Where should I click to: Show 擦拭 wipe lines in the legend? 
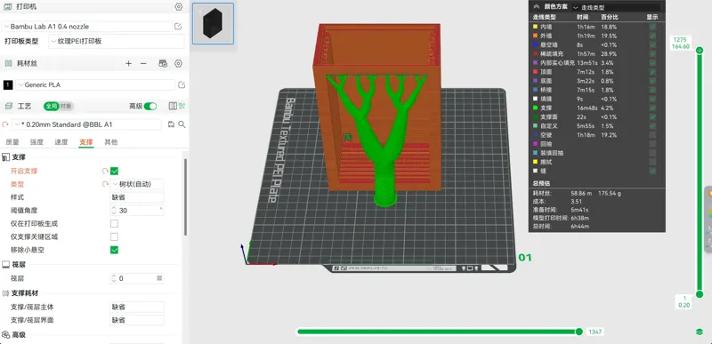click(x=652, y=162)
